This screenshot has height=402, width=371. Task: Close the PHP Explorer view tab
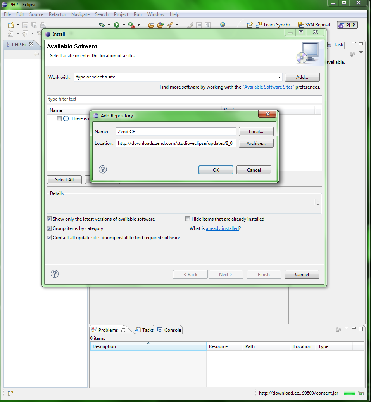[31, 44]
